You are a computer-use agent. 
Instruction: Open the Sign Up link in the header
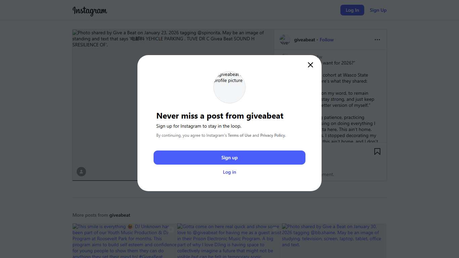point(378,10)
